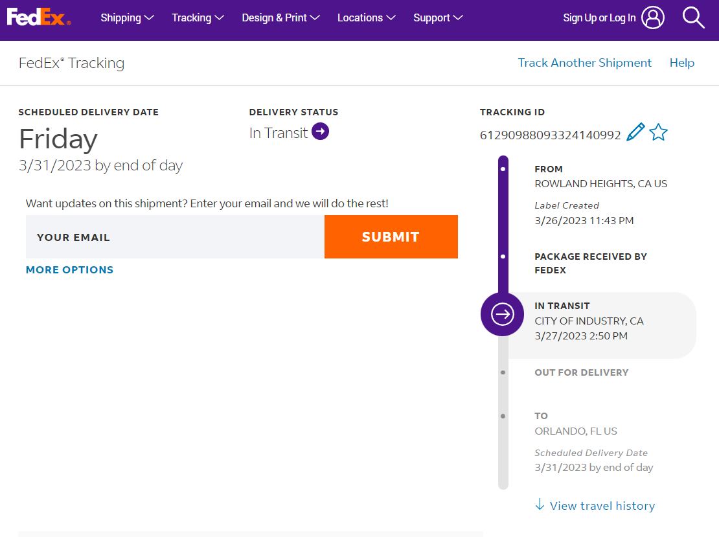Expand the Shipping dropdown menu
Image resolution: width=719 pixels, height=537 pixels.
(127, 17)
